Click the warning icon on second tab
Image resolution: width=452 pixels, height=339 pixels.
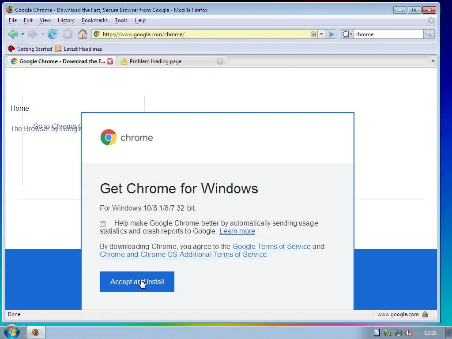coord(124,61)
